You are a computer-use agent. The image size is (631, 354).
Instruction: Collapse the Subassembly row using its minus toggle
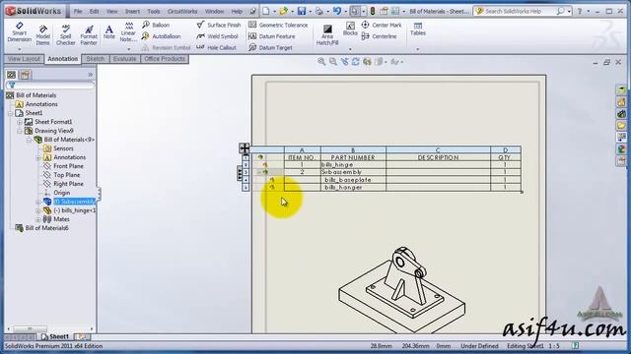259,172
